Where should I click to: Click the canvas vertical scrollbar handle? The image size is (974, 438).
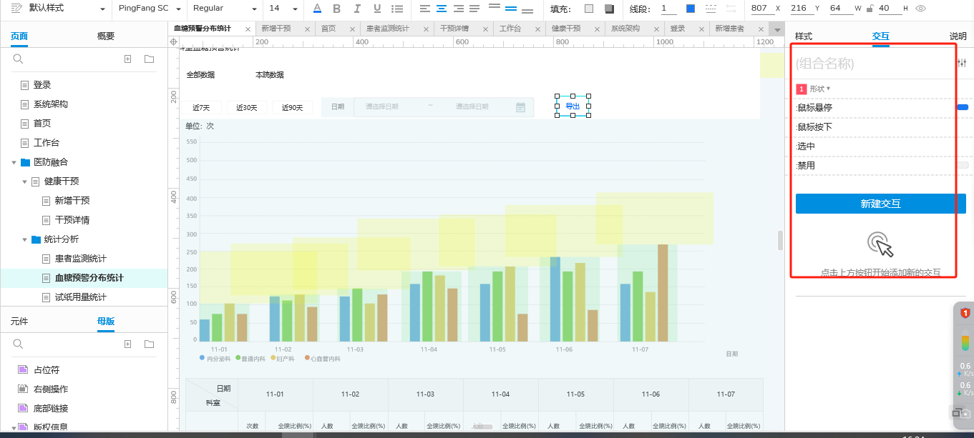point(780,240)
